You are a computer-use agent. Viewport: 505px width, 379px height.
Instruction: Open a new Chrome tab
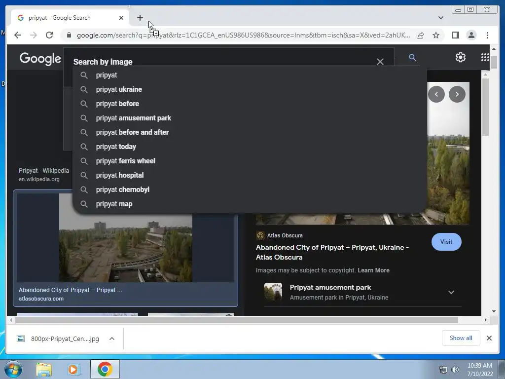(140, 18)
